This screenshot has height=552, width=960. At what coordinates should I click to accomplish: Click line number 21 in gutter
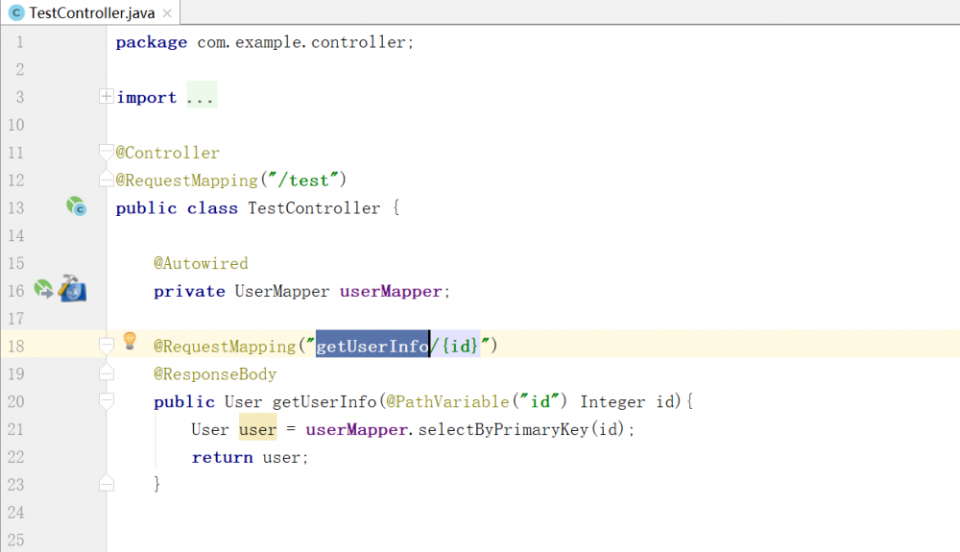point(16,429)
